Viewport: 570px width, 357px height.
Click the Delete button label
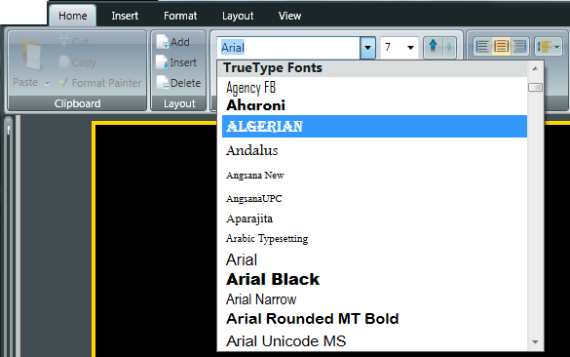[x=185, y=83]
